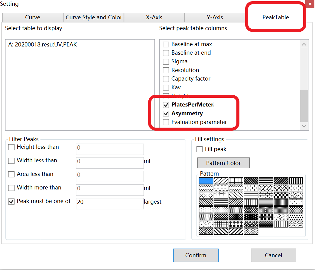Select the solid blue pattern swatch
Viewport: 315px width, 270px height.
tap(206, 181)
